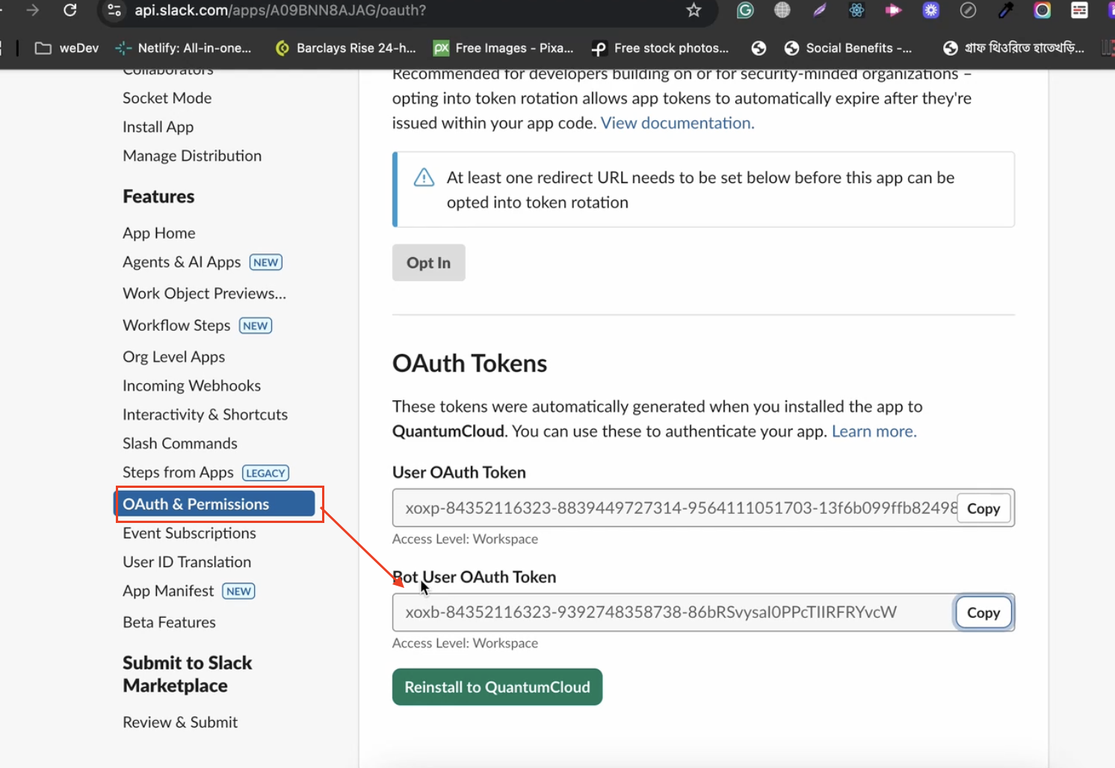Screen dimensions: 1115x768
Task: Open the Netlify bookmark
Action: [184, 48]
